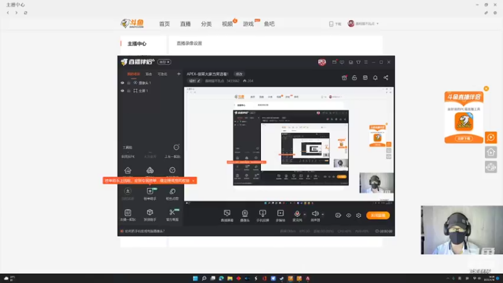Viewport: 503px width, 283px height.
Task: Open the greyed download tool icon
Action: pyautogui.click(x=128, y=191)
